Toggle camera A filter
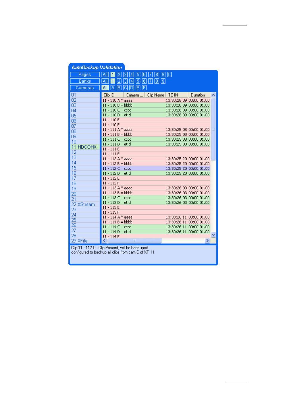Screen dimensions: 285x404 click(x=113, y=88)
